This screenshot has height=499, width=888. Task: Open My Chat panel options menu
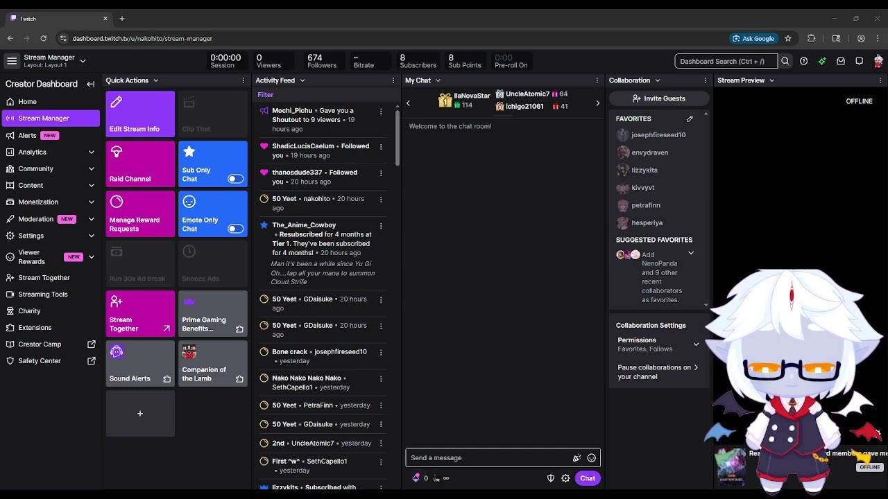click(597, 80)
